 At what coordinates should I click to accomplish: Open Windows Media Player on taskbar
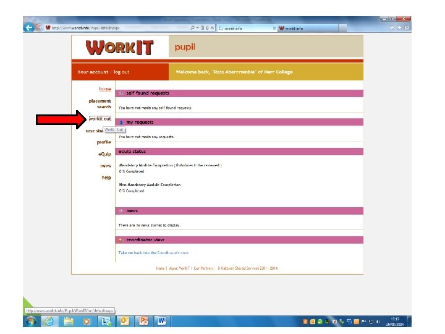click(87, 322)
